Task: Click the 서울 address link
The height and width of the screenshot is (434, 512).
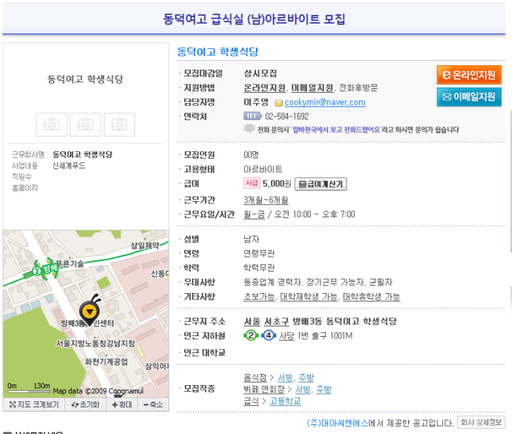Action: click(252, 321)
